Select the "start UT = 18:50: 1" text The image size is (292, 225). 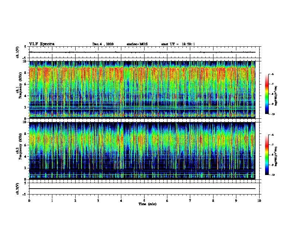pyautogui.click(x=178, y=44)
